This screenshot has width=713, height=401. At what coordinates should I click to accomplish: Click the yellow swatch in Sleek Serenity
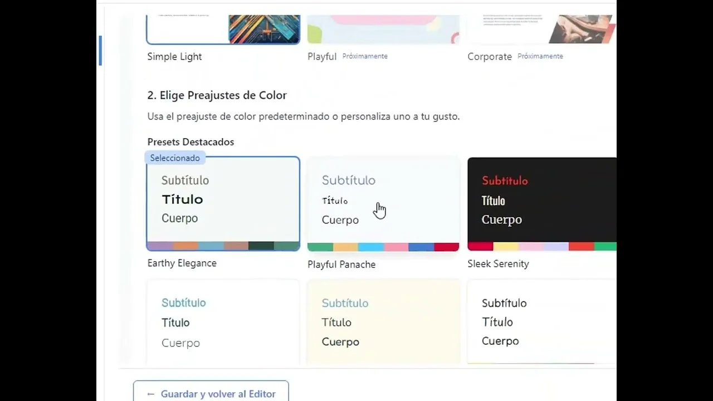pos(506,246)
